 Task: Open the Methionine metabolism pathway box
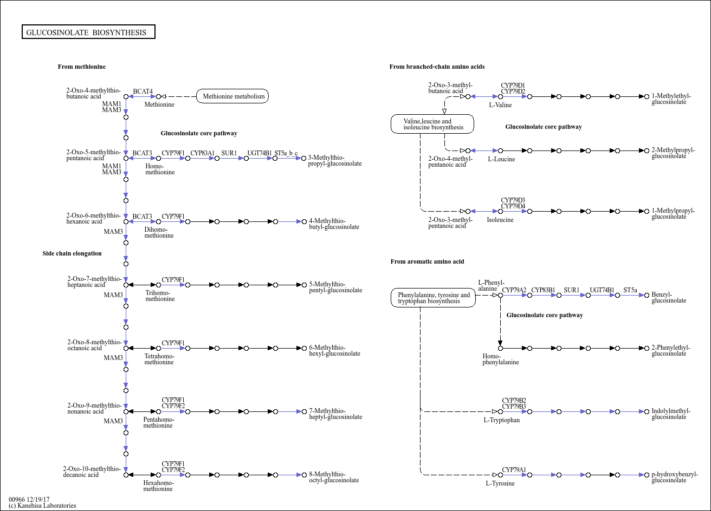click(232, 96)
